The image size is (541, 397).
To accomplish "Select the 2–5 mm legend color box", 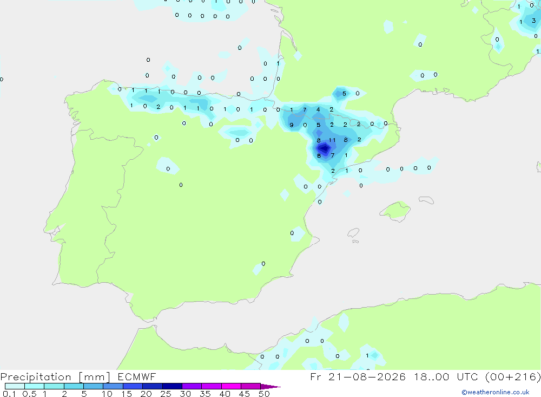I will click(x=74, y=386).
